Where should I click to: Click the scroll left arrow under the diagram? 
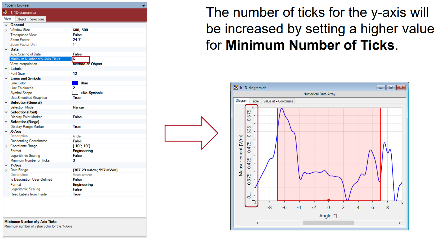258,223
